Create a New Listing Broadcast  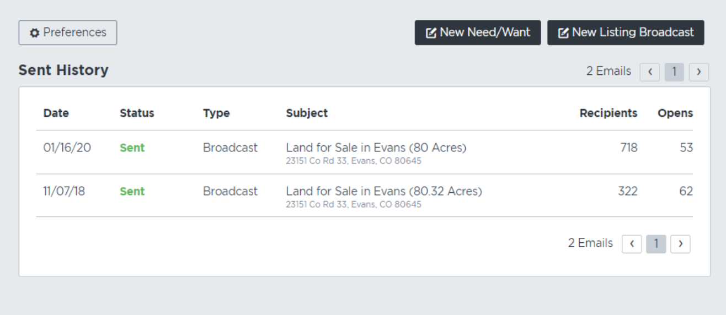coord(626,32)
